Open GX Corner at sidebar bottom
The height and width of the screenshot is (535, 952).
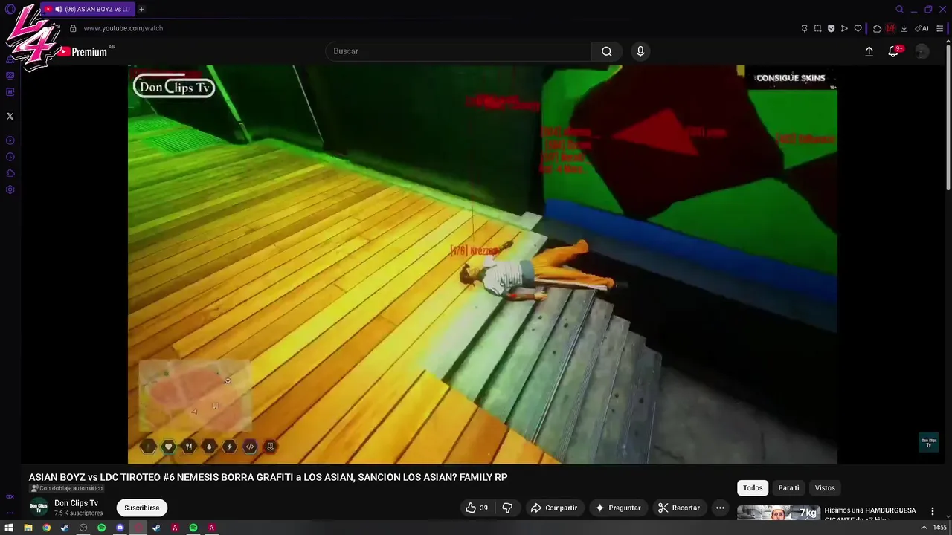(10, 496)
